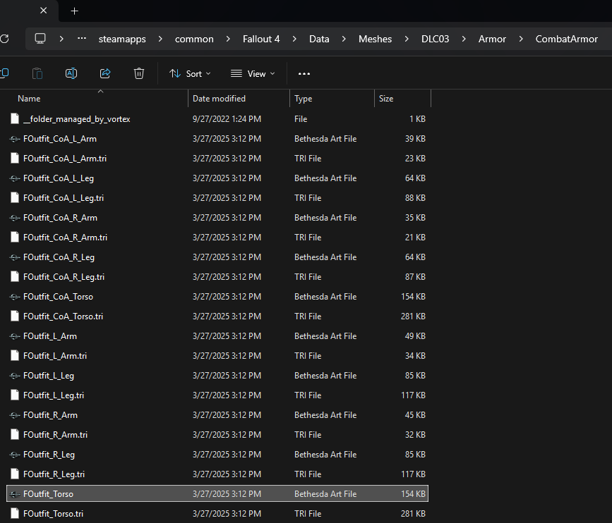Go to Data folder in breadcrumb

click(x=319, y=39)
